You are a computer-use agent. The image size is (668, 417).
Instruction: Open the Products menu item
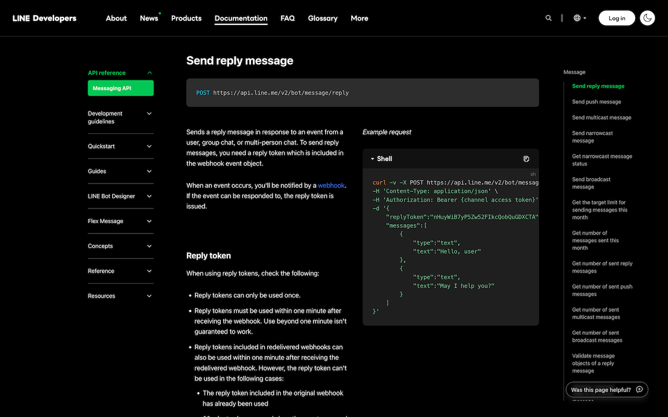pyautogui.click(x=186, y=18)
